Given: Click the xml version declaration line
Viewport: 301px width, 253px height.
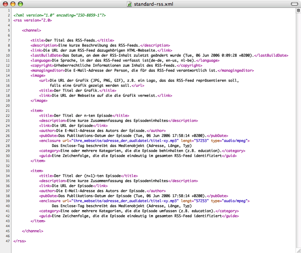Looking at the screenshot, I should pos(59,15).
